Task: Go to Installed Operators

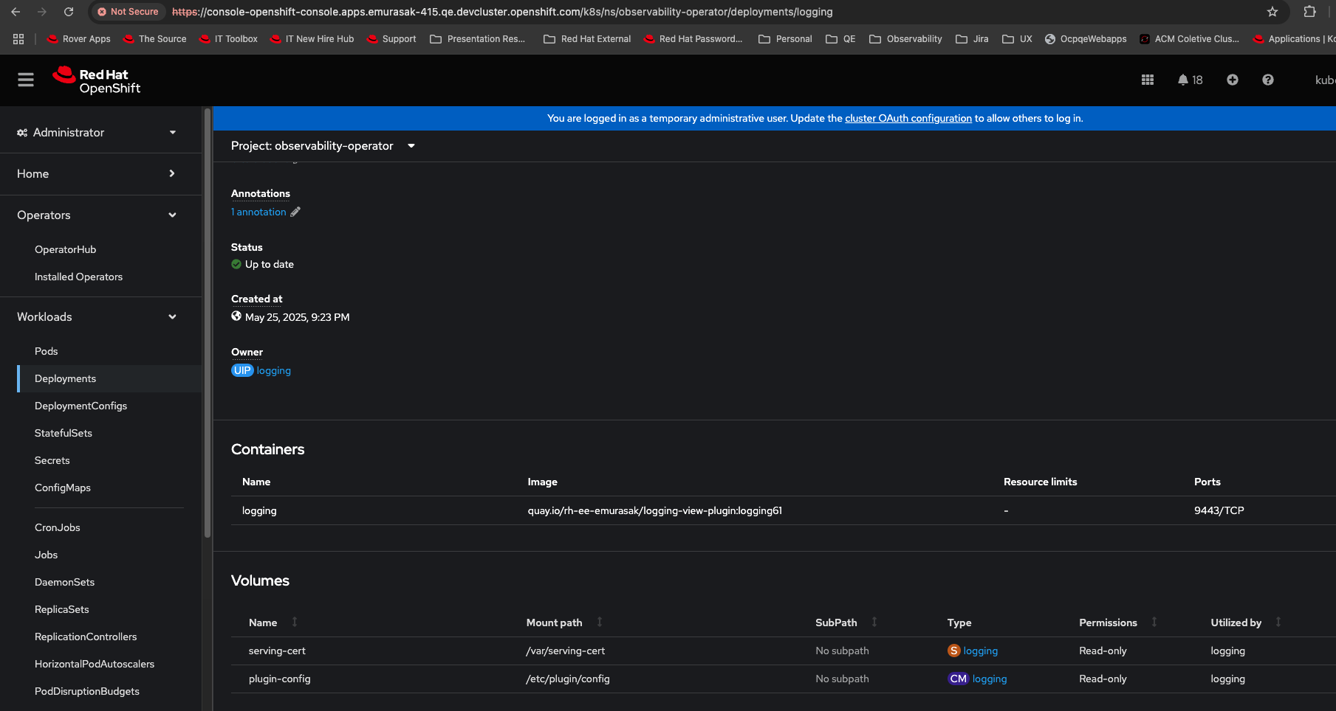Action: pyautogui.click(x=79, y=277)
